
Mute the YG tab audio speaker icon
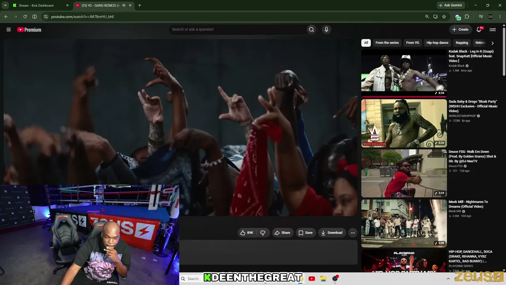(x=124, y=6)
